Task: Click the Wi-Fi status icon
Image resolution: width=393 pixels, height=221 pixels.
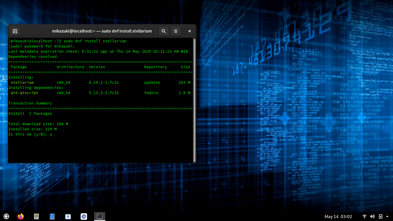Action: click(365, 216)
